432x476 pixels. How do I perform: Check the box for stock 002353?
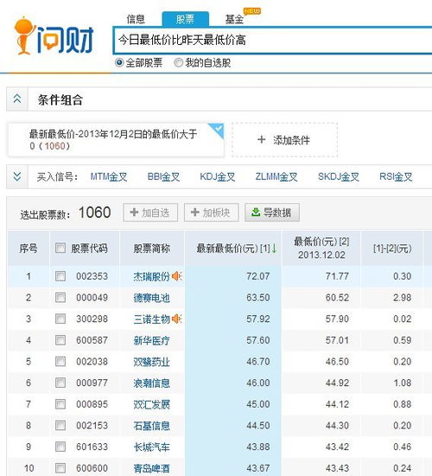point(60,276)
